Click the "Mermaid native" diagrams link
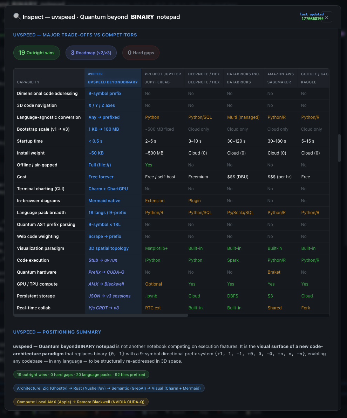 click(x=104, y=200)
